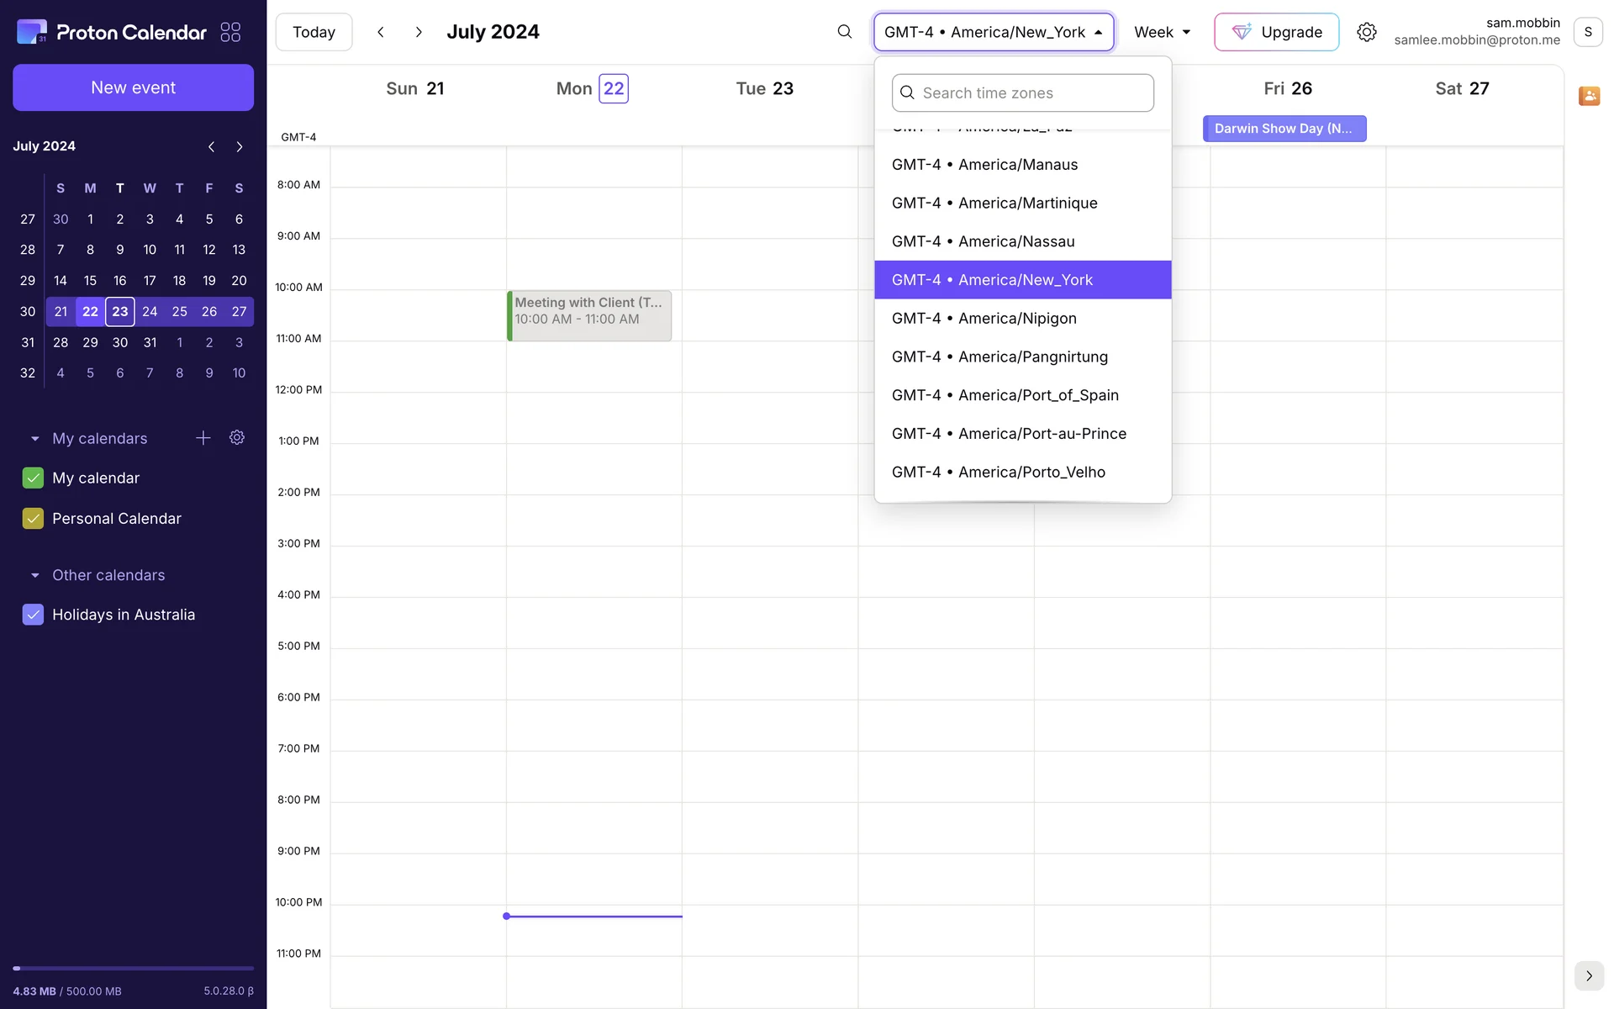Go to next month in mini calendar
This screenshot has width=1614, height=1009.
pyautogui.click(x=240, y=146)
